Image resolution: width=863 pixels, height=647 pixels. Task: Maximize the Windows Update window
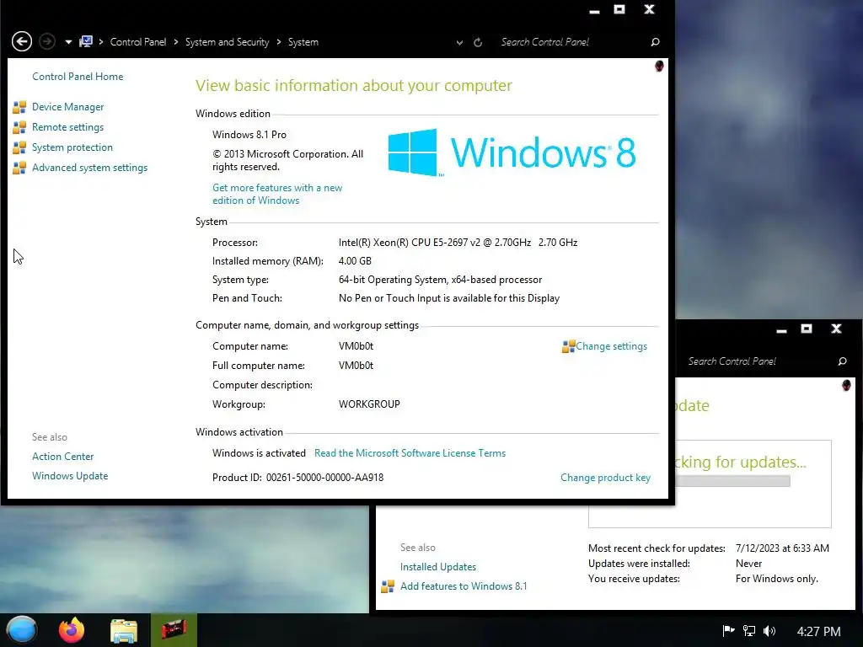[x=807, y=329]
